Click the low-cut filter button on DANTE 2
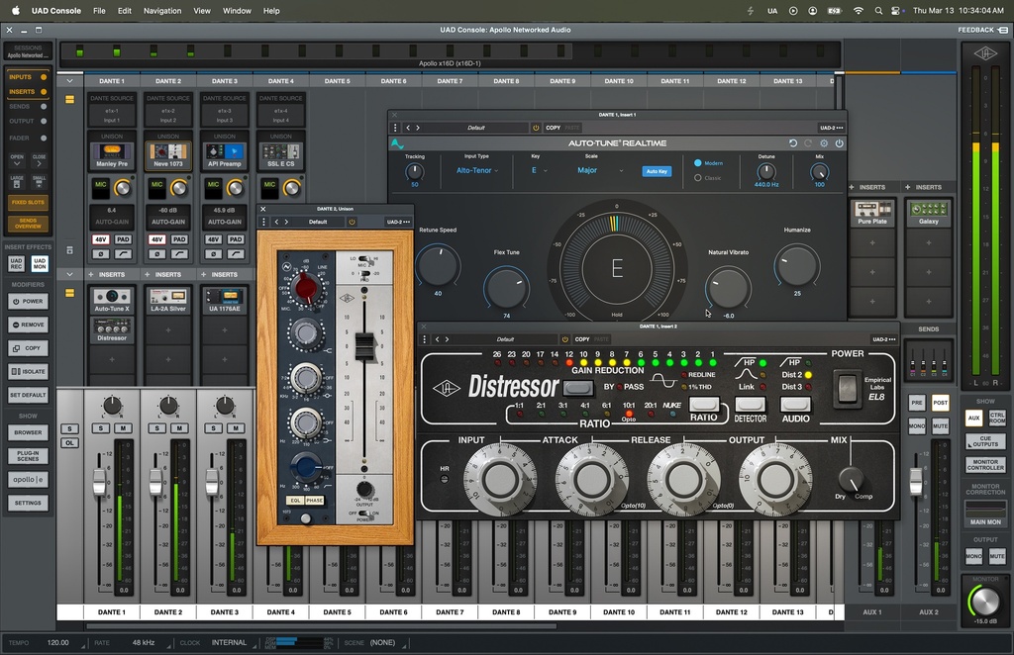 (x=179, y=254)
